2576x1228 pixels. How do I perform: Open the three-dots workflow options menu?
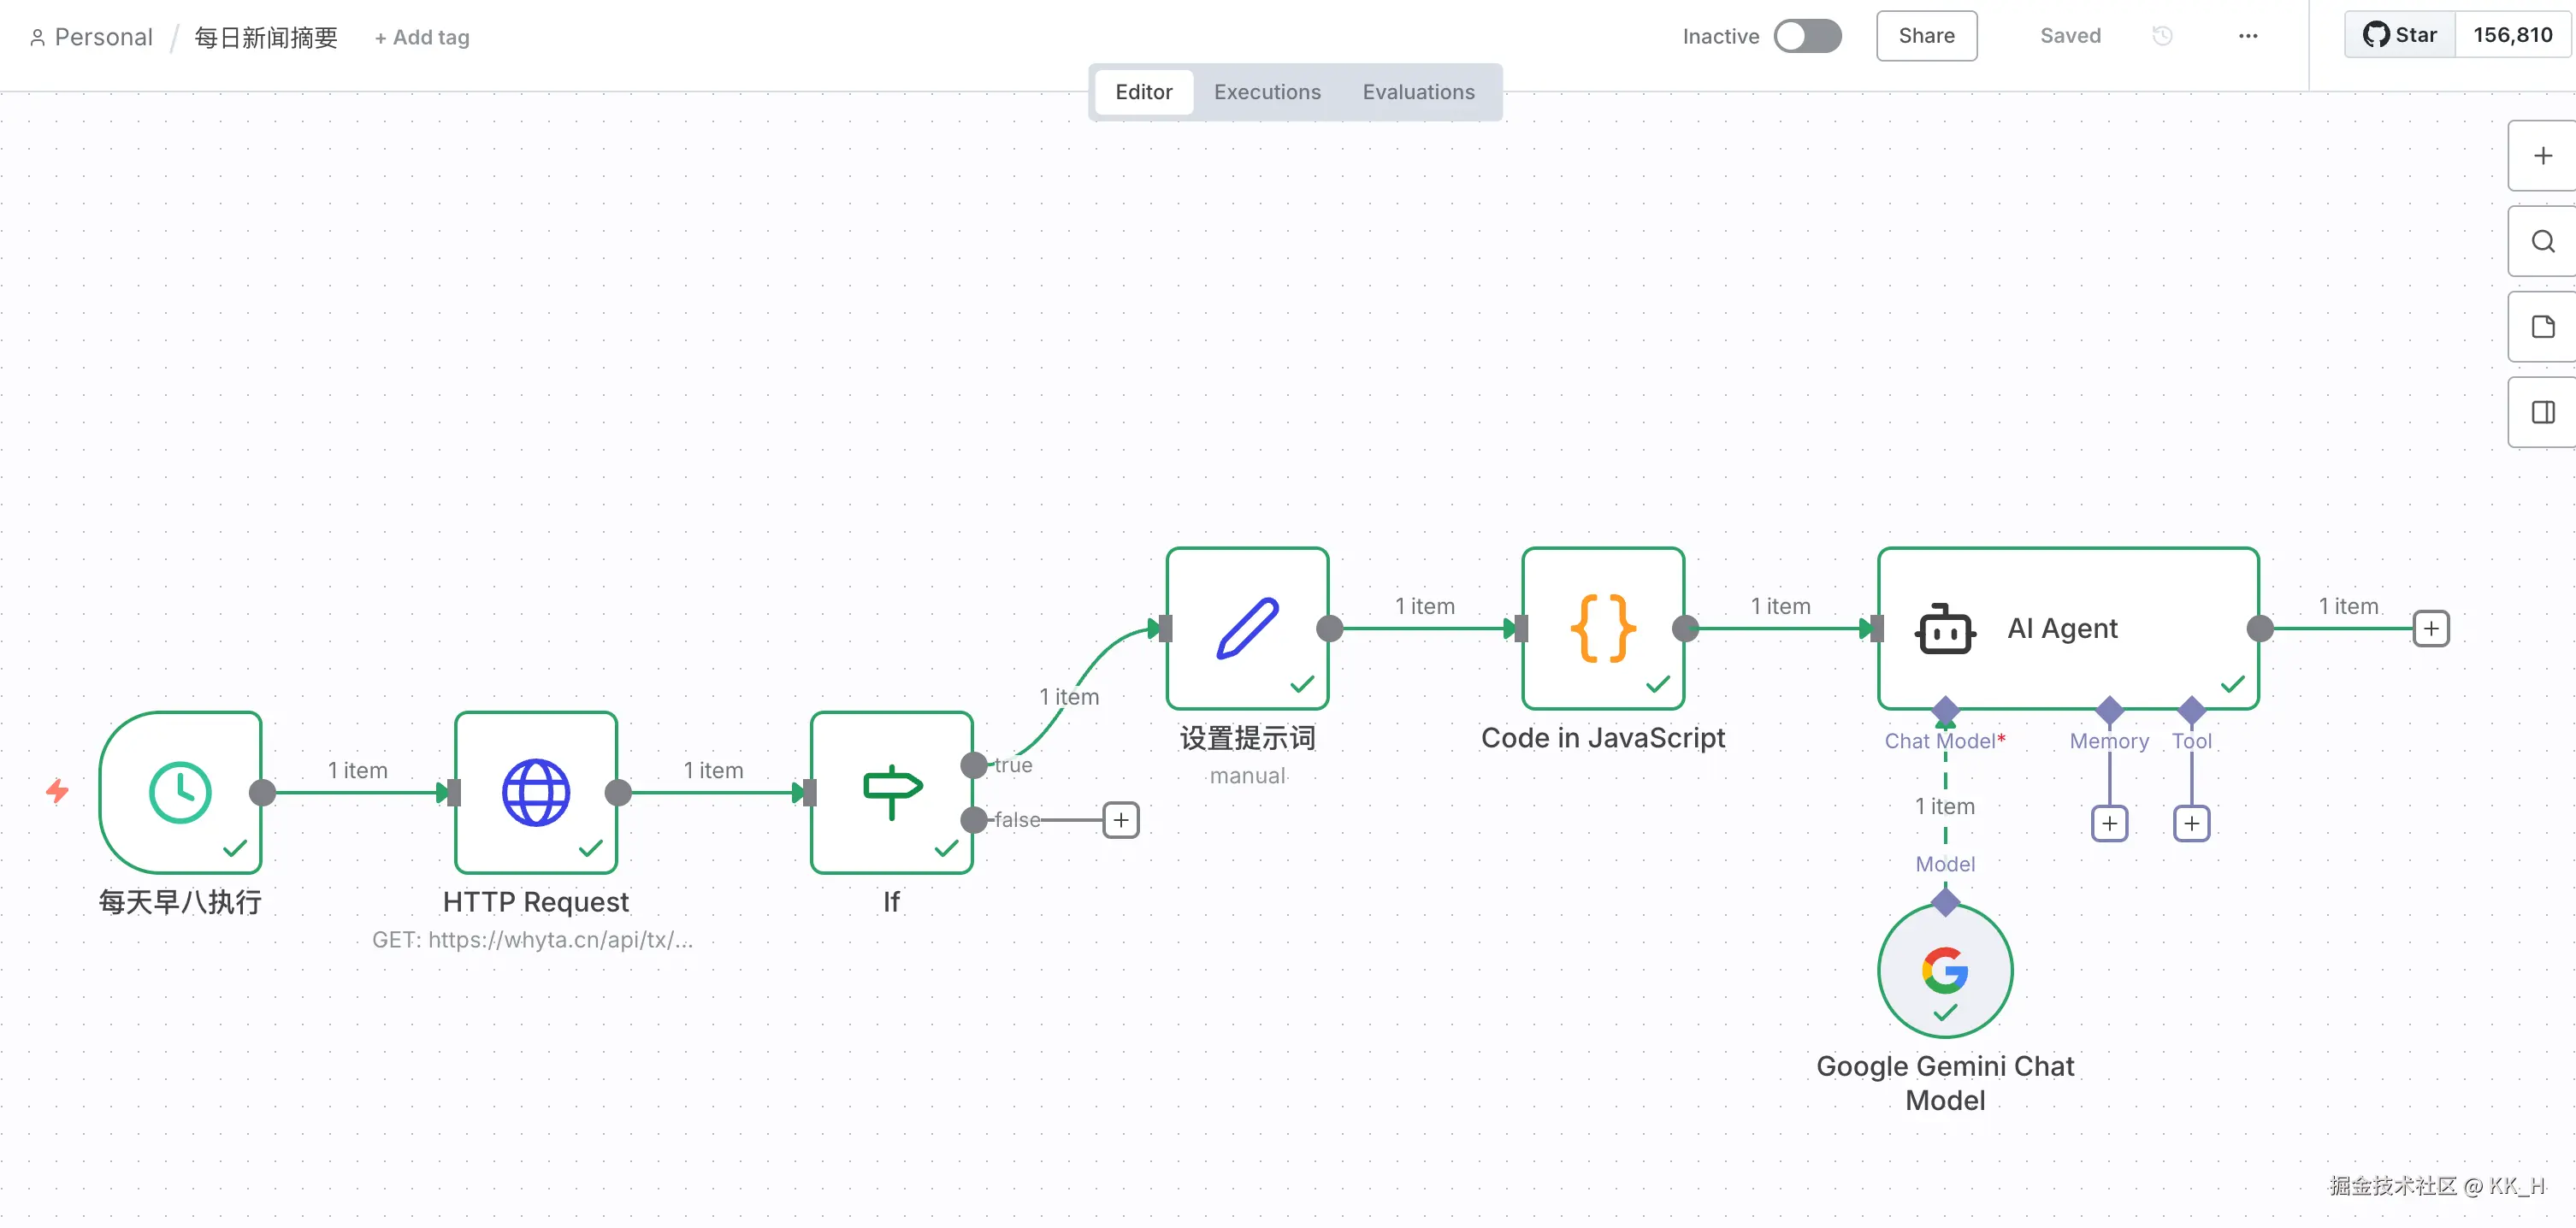coord(2248,36)
